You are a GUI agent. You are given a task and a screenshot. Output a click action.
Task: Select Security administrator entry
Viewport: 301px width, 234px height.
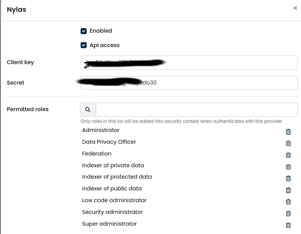[113, 212]
